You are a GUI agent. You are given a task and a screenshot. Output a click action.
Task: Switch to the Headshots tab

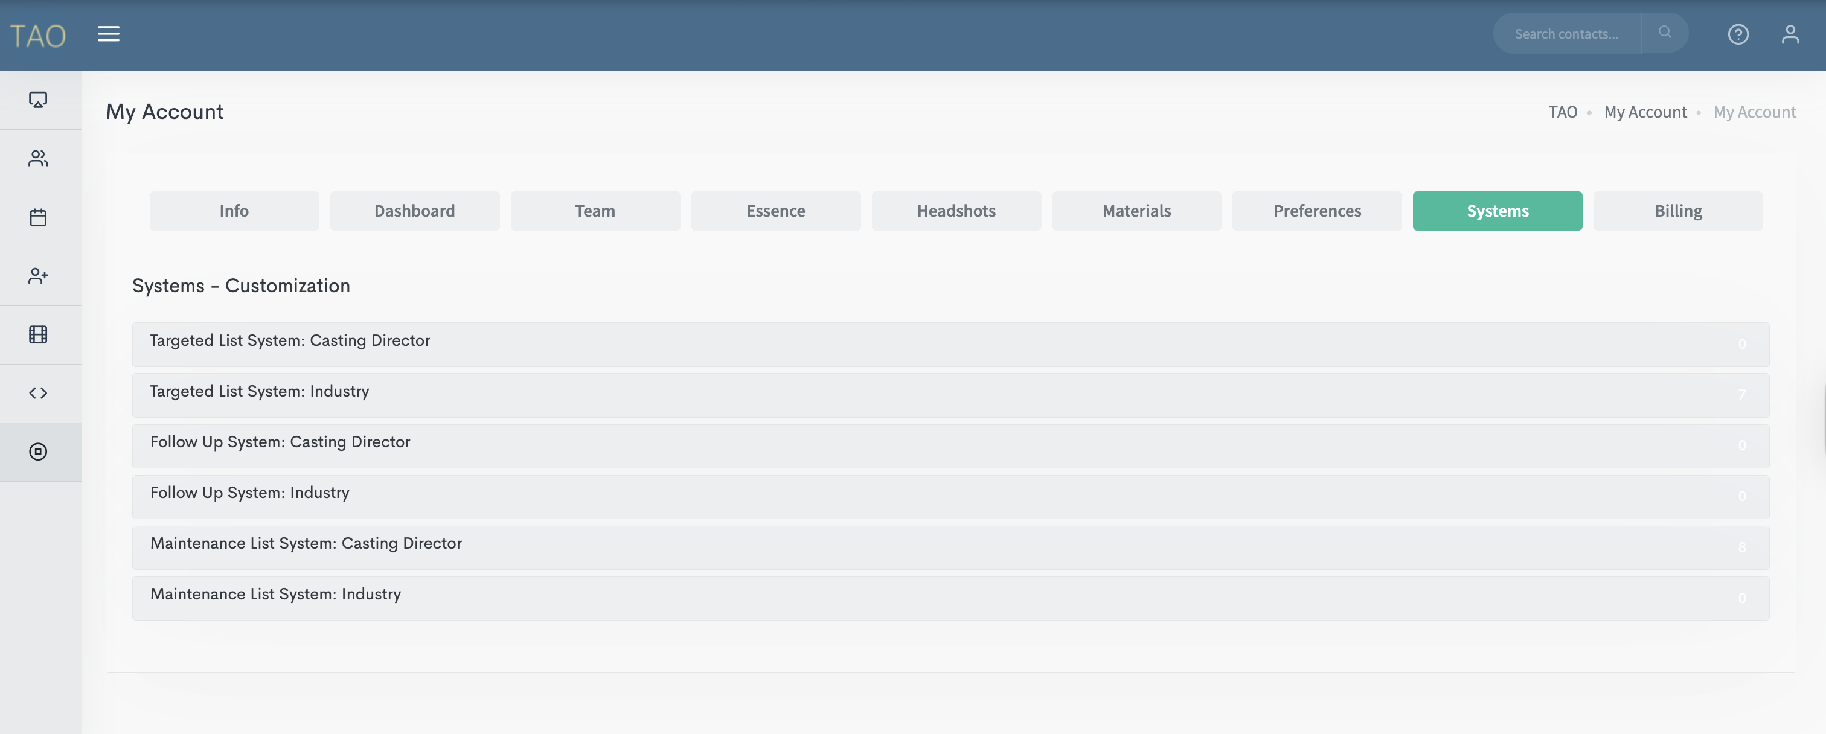pos(955,211)
